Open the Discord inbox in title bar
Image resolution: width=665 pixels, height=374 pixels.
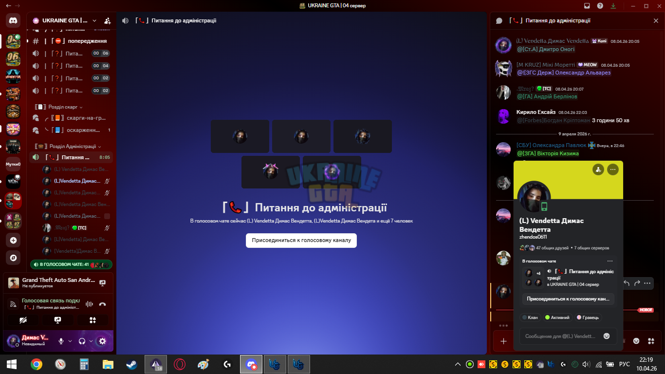pyautogui.click(x=587, y=6)
